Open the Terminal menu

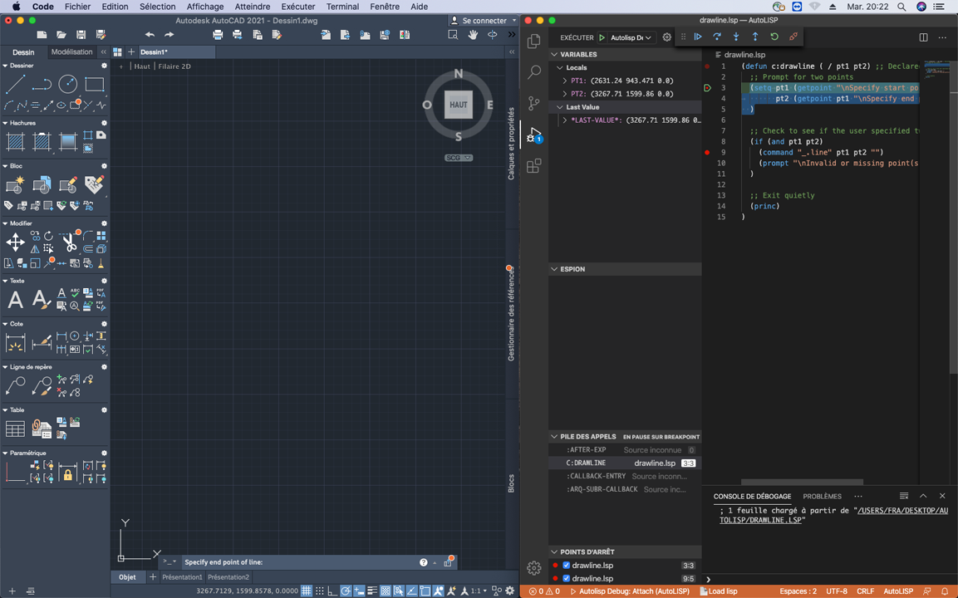[x=342, y=7]
